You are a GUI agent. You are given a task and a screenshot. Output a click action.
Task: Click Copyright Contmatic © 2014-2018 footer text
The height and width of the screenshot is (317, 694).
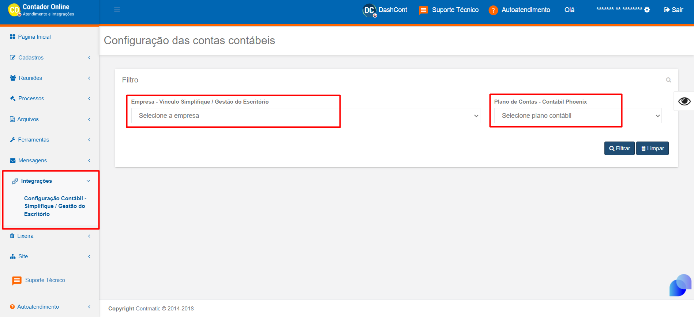point(151,309)
